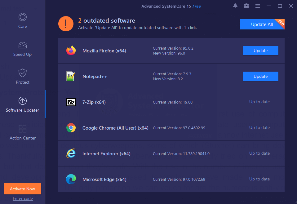Viewport: 297px width, 204px height.
Task: Click the Mozilla Firefox (x64) name
Action: (x=104, y=51)
